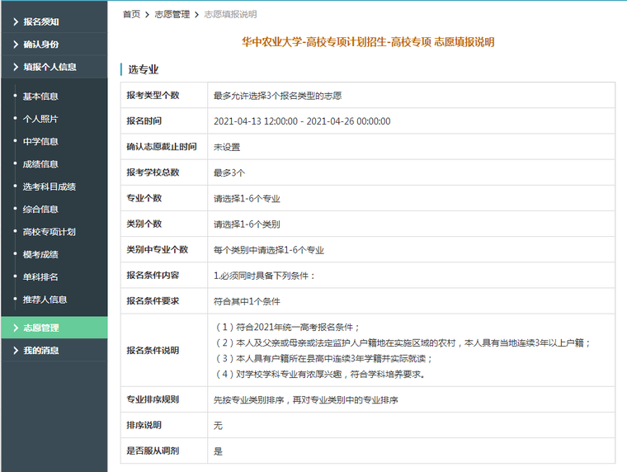627x472 pixels.
Task: Open 确认身份 in sidebar
Action: (40, 45)
